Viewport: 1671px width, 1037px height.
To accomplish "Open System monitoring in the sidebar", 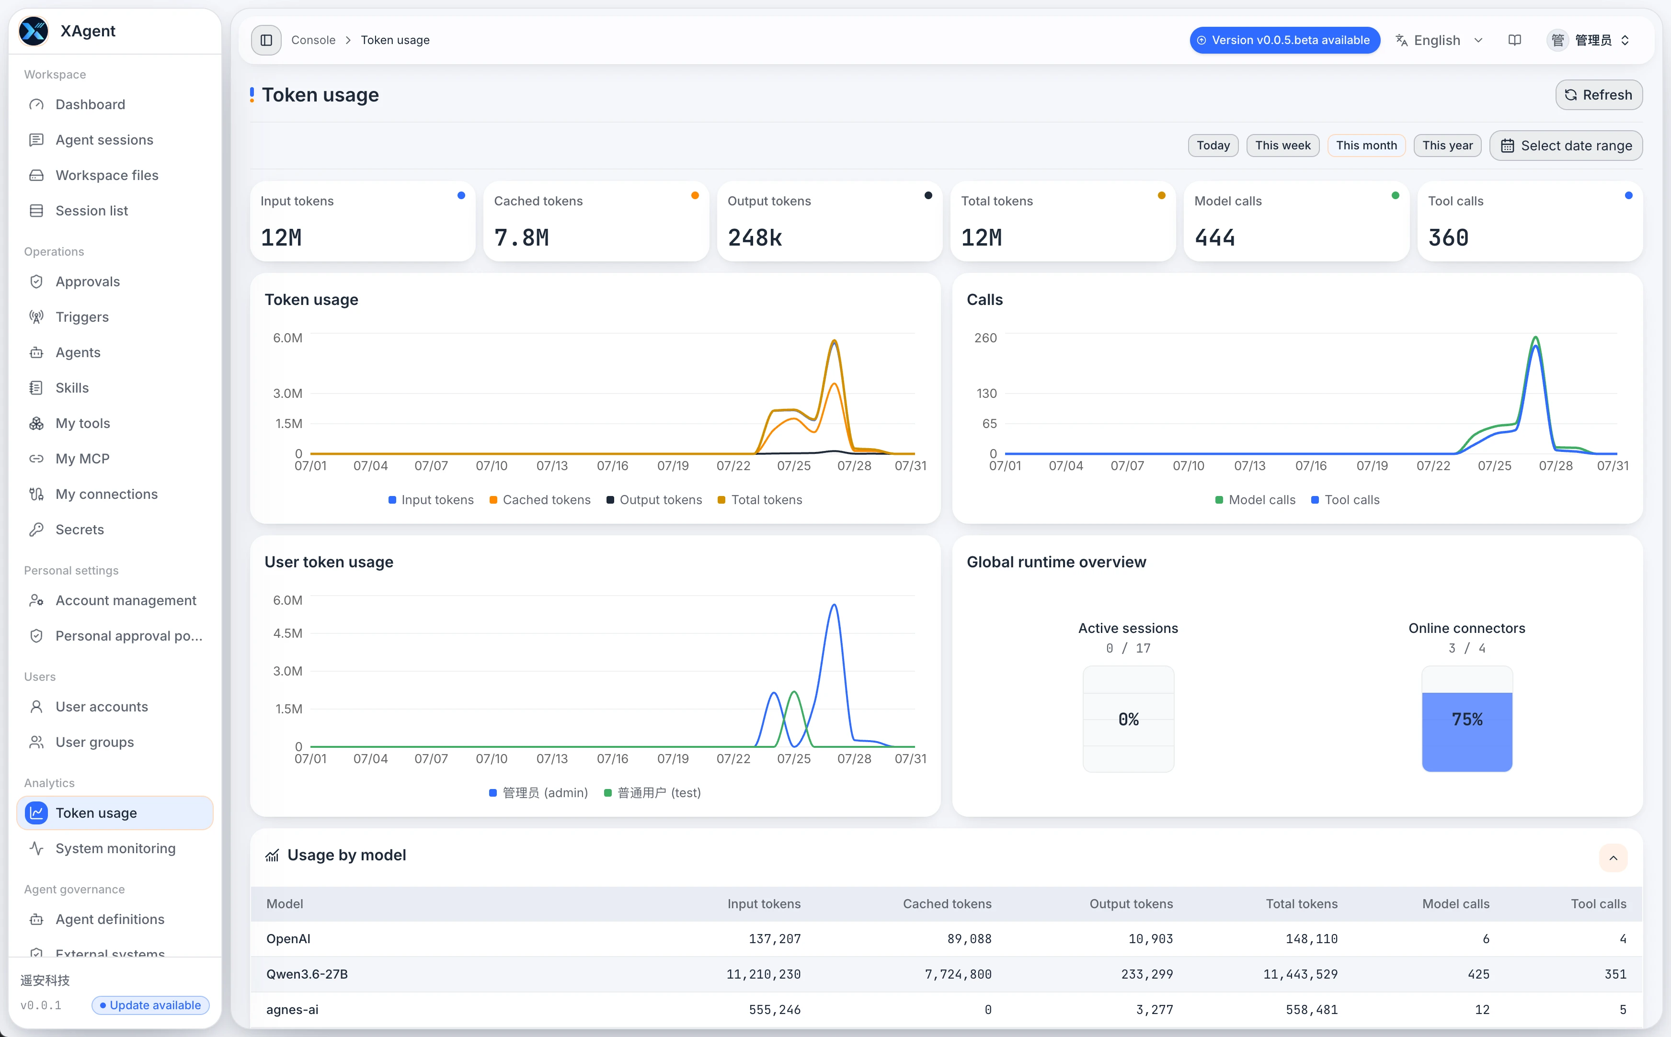I will (x=114, y=848).
